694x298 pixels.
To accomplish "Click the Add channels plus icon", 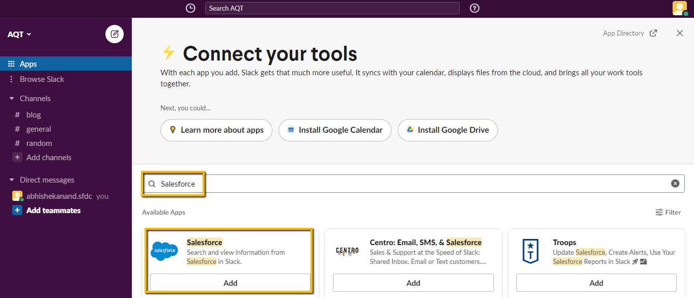I will pyautogui.click(x=17, y=158).
